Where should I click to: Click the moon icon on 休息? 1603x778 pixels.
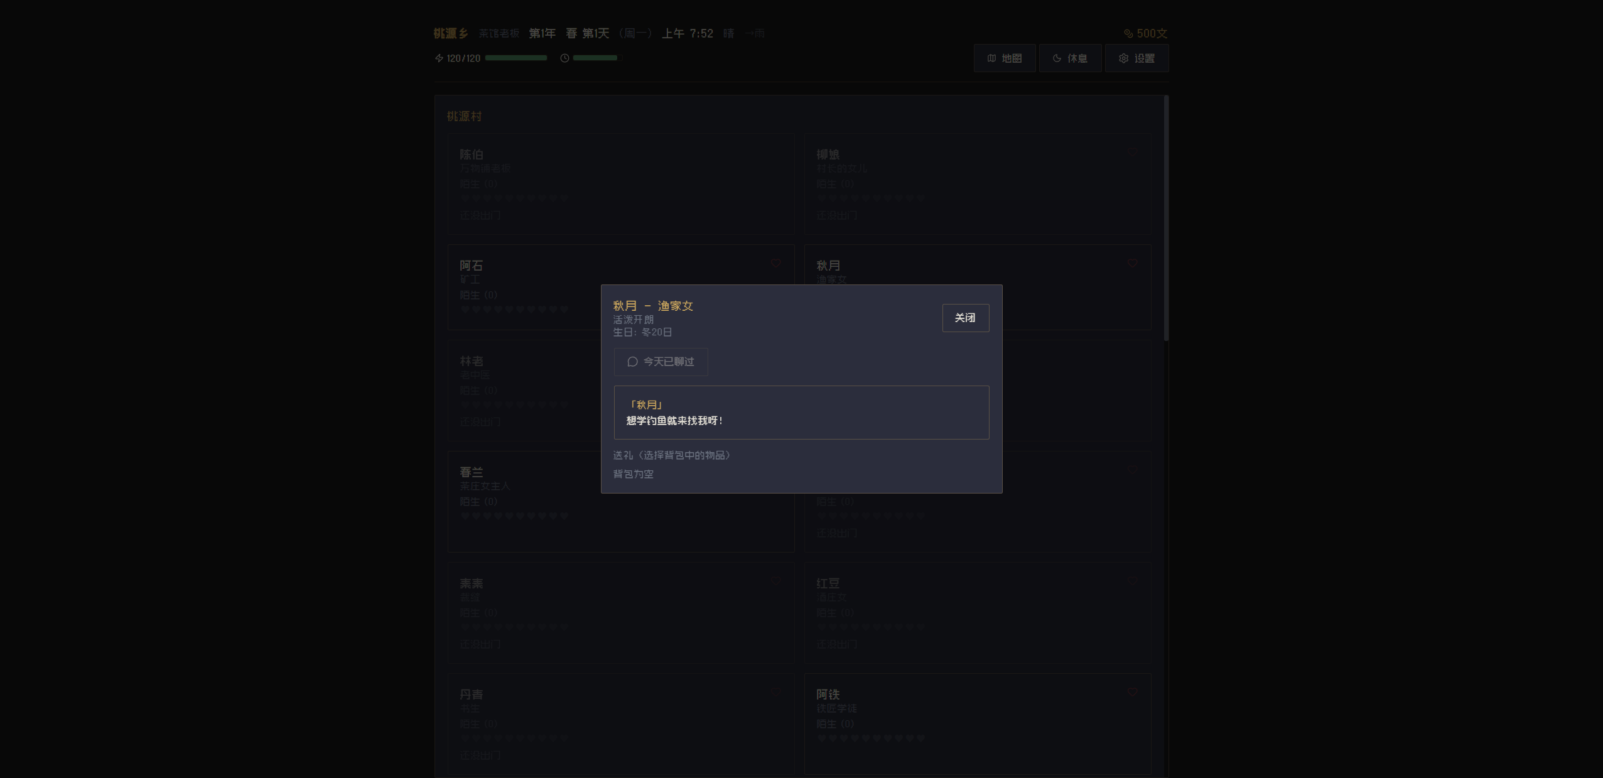click(1057, 58)
